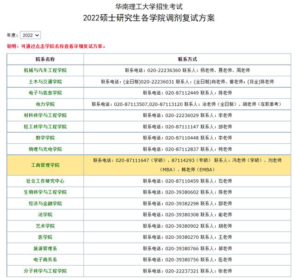The height and width of the screenshot is (279, 295).
Task: Open 工商管理学院 link
Action: pyautogui.click(x=45, y=165)
